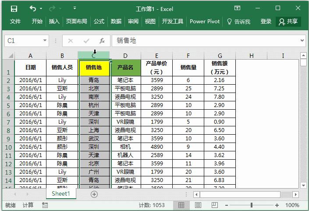Select column G header
309x211 pixels.
[x=220, y=56]
